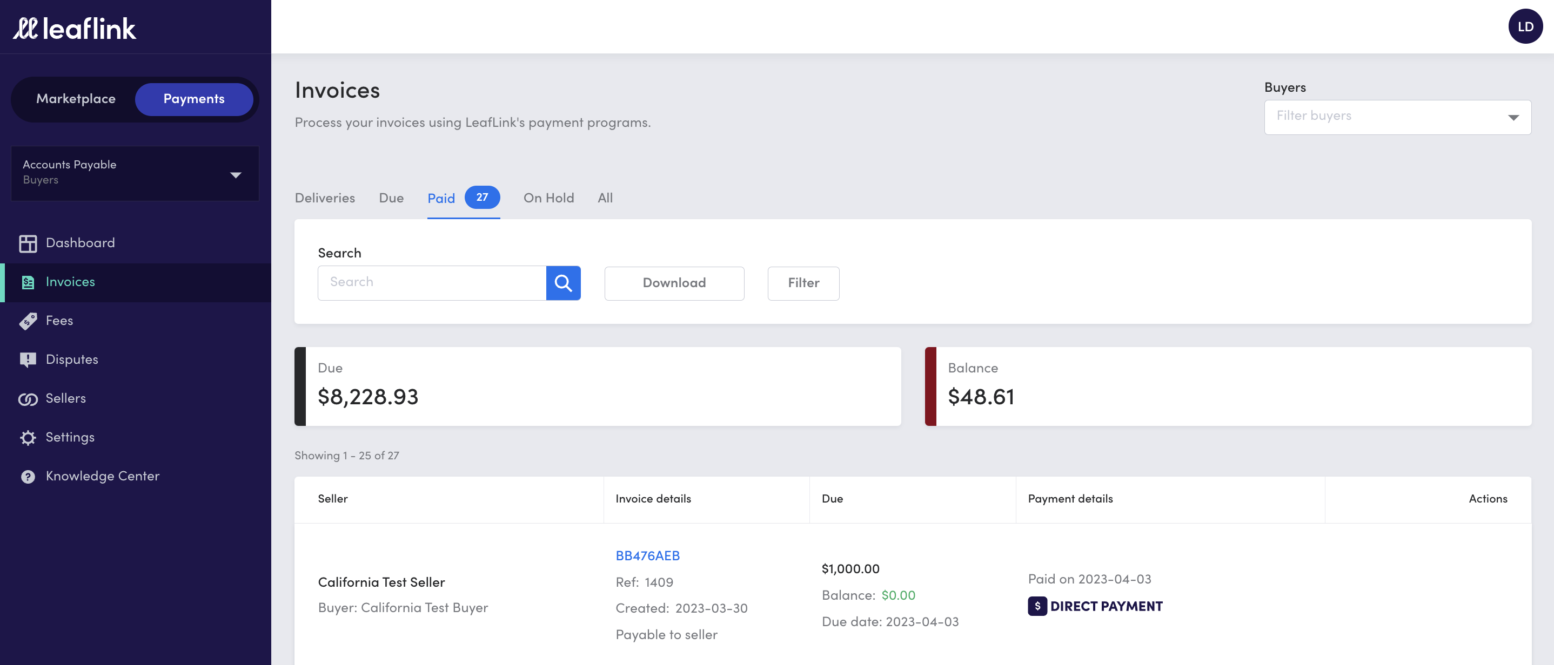Click the Filter button
This screenshot has width=1554, height=665.
[x=803, y=283]
